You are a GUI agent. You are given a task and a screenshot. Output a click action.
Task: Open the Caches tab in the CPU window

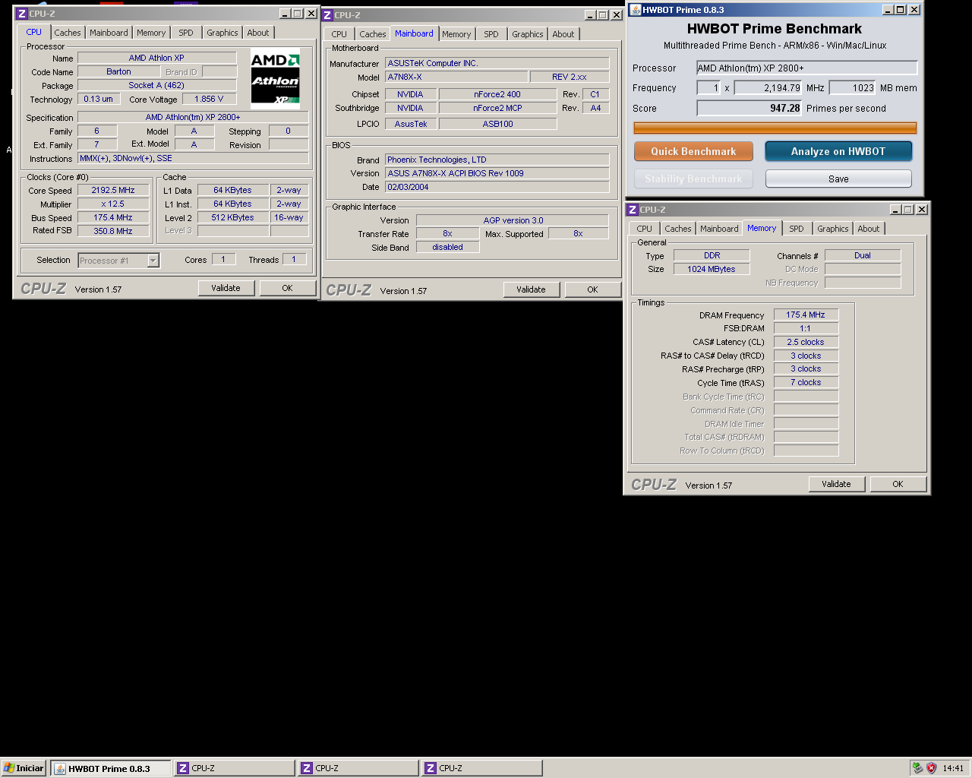tap(68, 33)
